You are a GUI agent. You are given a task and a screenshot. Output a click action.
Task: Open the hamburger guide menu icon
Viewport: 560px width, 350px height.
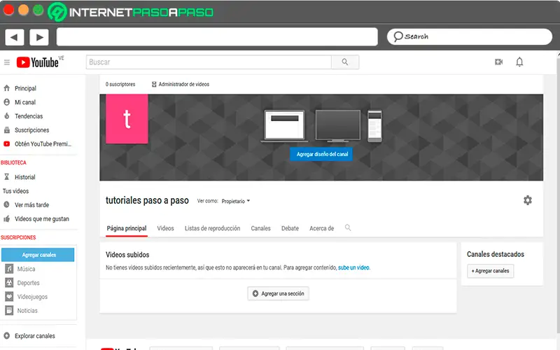pos(7,62)
